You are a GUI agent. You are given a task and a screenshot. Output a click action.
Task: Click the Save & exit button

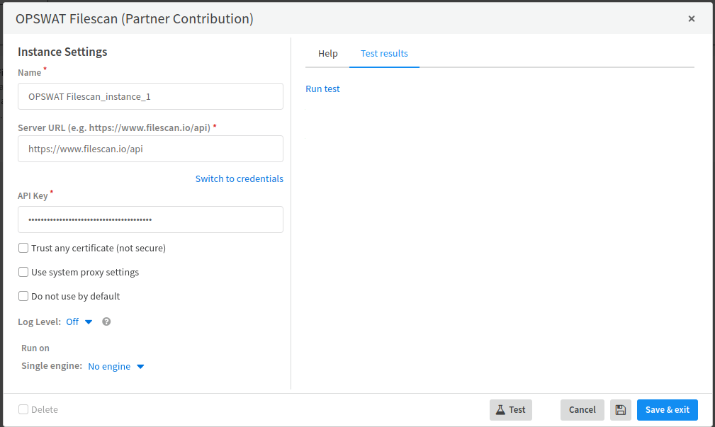pyautogui.click(x=667, y=410)
